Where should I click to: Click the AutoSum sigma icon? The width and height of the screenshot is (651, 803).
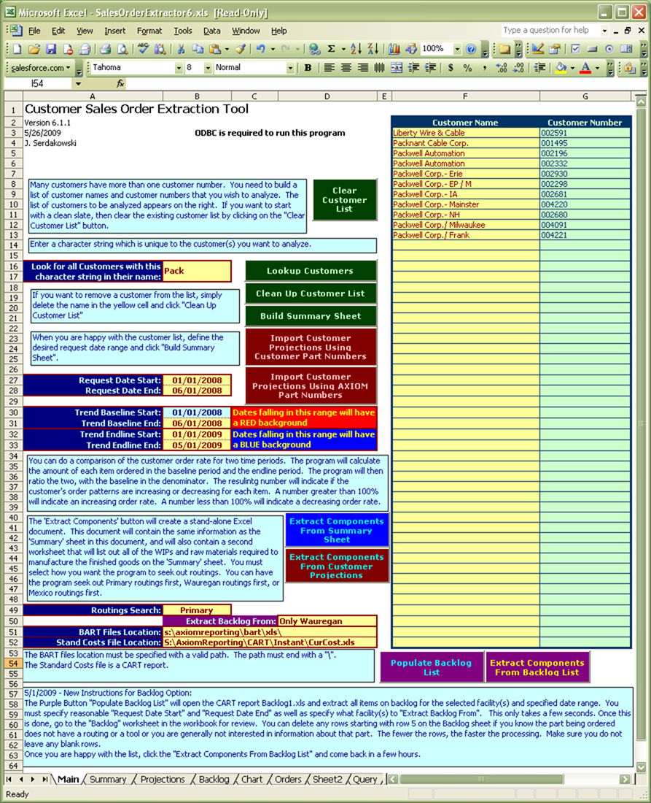coord(332,49)
